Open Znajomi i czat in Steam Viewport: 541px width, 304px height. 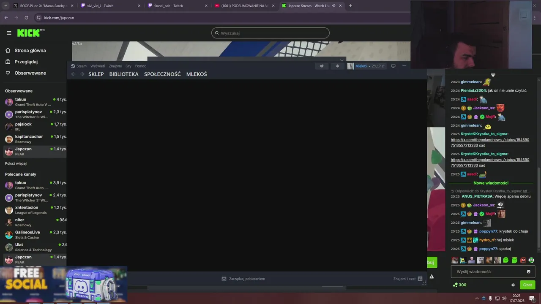click(408, 279)
